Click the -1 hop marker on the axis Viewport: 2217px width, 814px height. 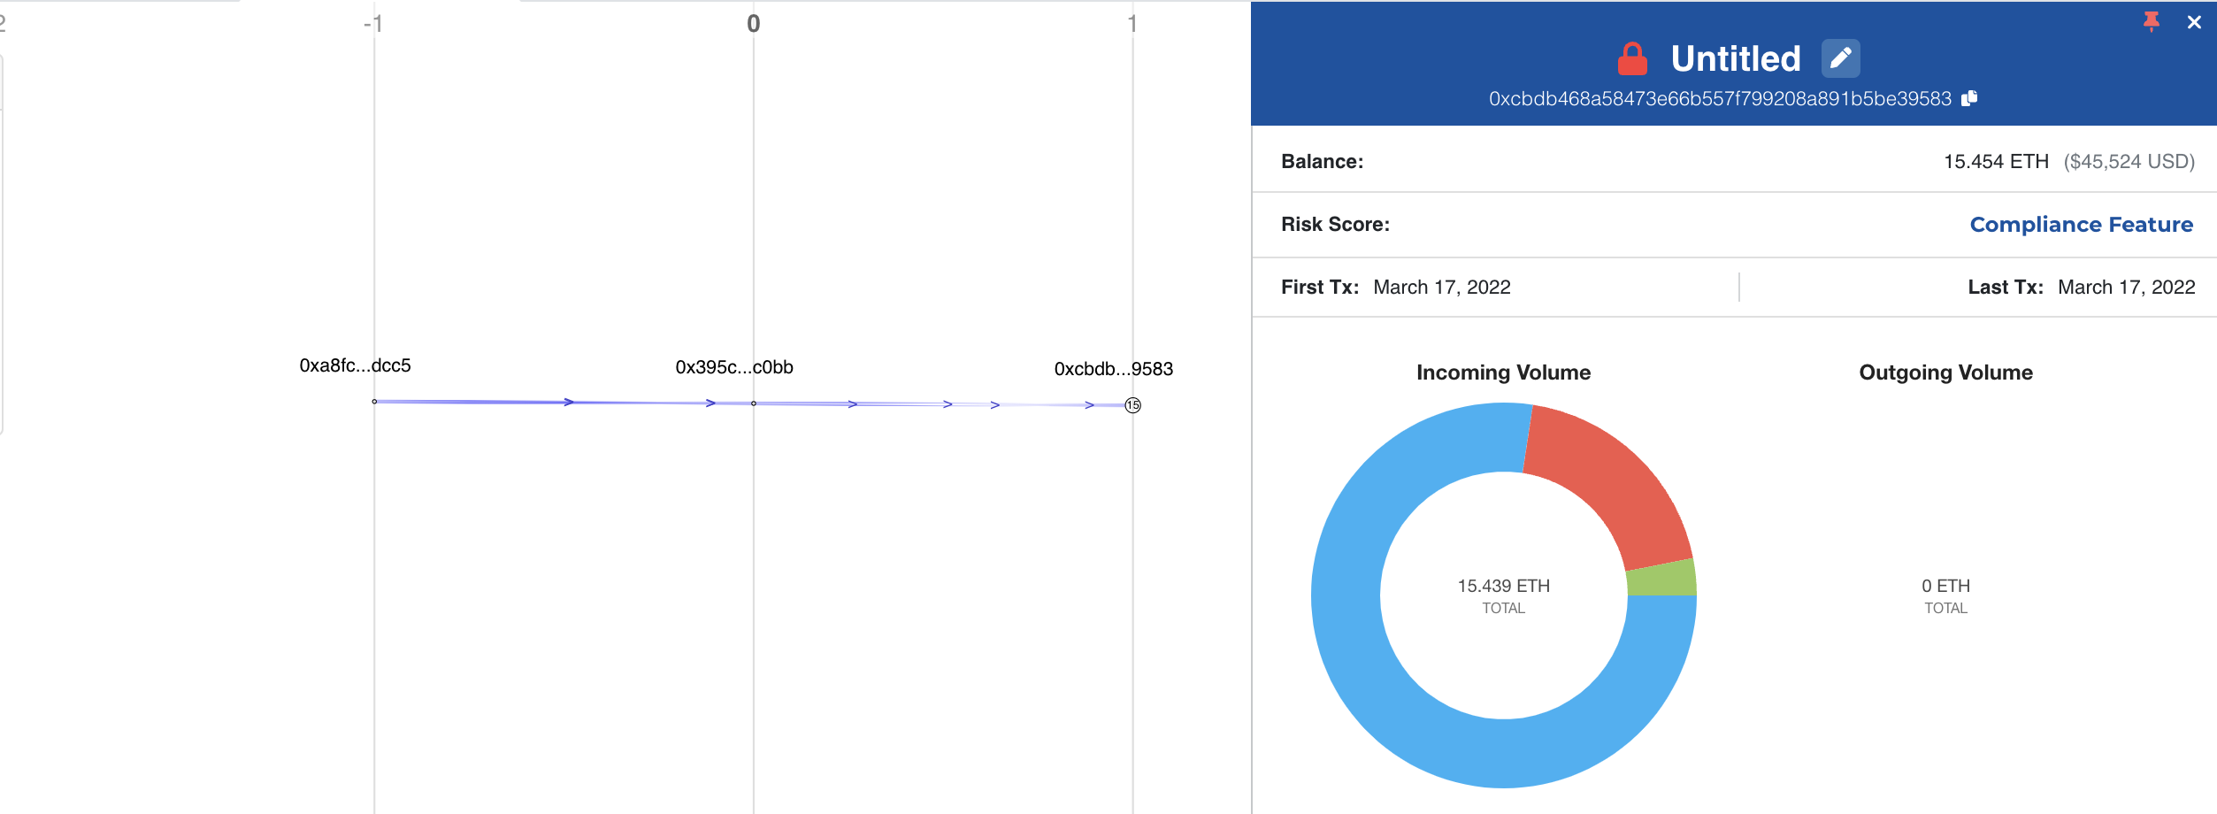[x=373, y=24]
